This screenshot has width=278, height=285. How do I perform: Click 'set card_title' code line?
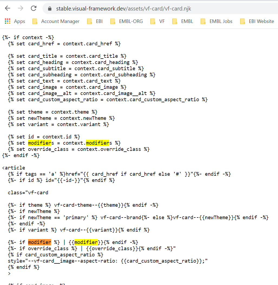(x=67, y=56)
